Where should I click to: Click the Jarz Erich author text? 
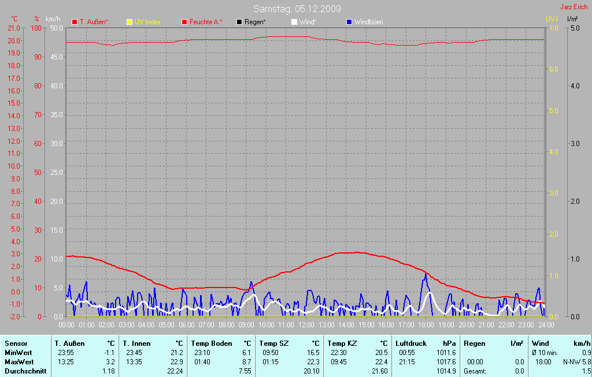pos(574,8)
